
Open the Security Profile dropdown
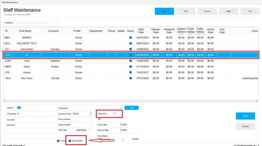90,114
